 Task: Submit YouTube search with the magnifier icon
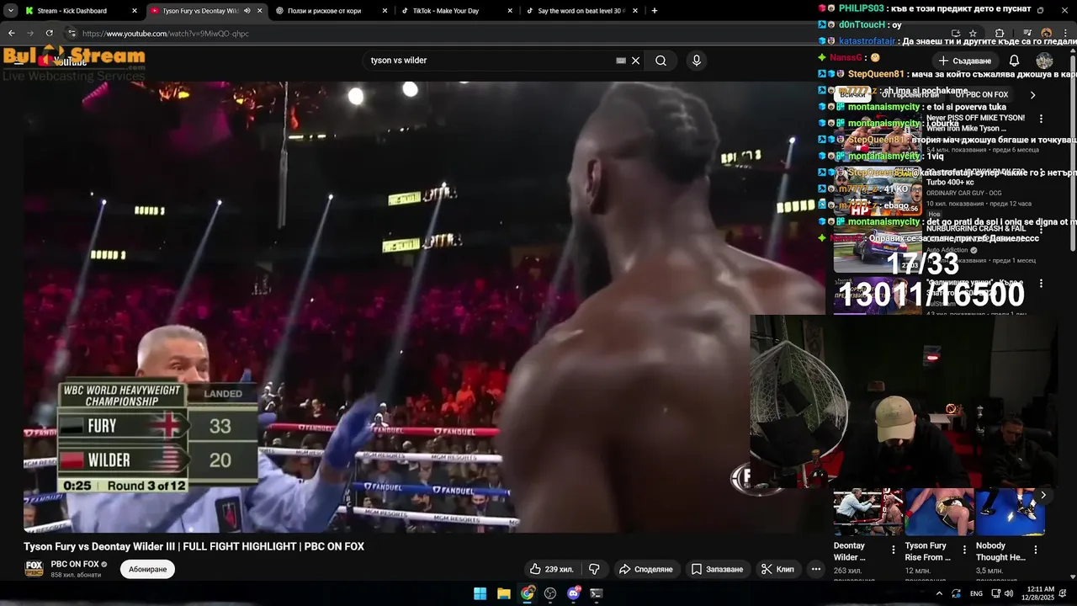pos(661,61)
